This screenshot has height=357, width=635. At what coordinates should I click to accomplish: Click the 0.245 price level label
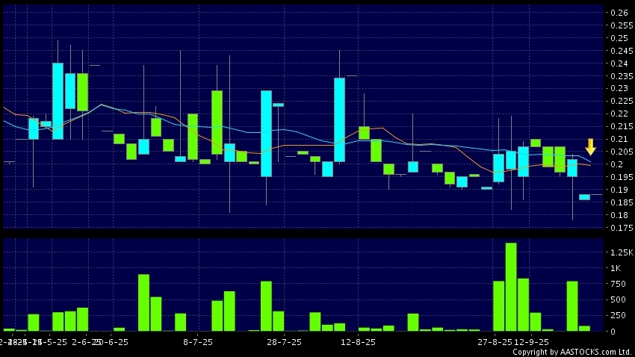point(622,51)
